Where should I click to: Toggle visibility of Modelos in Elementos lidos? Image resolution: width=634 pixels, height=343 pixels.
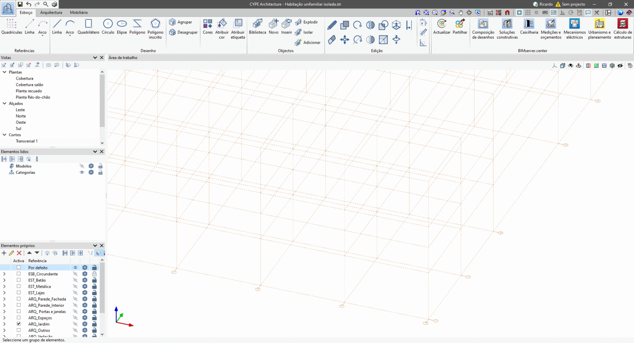[82, 166]
